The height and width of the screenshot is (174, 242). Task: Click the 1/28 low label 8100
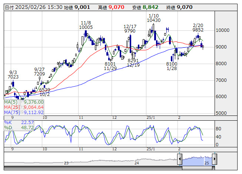click(172, 64)
